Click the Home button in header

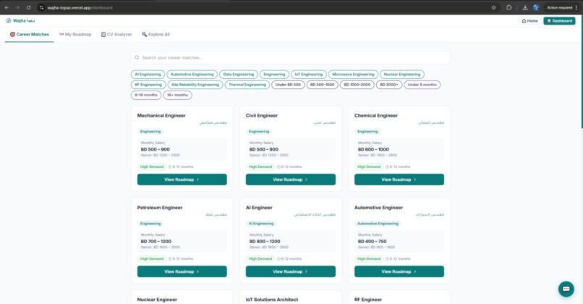(x=529, y=21)
